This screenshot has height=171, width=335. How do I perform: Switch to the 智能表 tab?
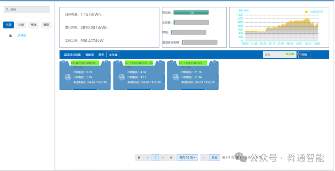[90, 55]
